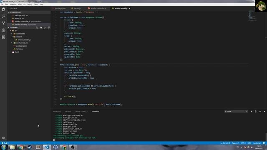The image size is (267, 150).
Task: Change the CRLF line ending setting
Action: pos(249,143)
